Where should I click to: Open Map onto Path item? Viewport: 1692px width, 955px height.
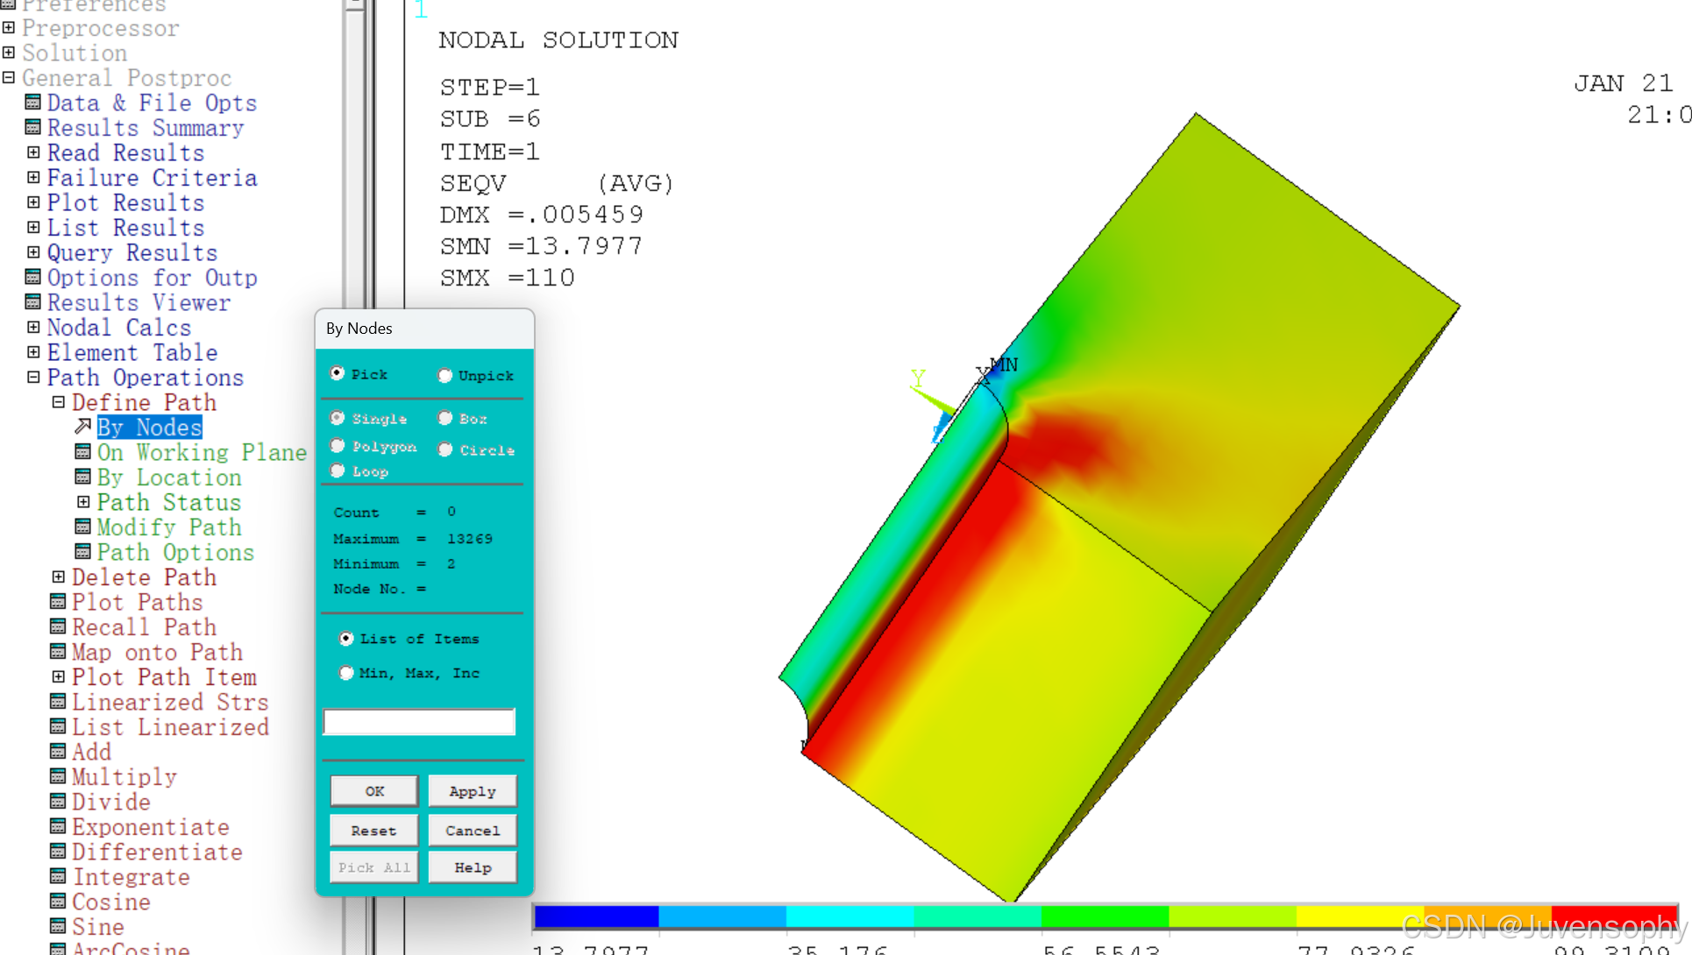coord(157,652)
